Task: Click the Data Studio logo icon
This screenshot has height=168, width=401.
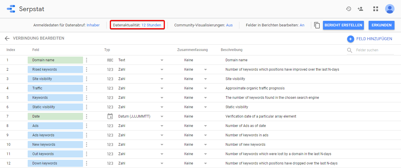Action: 11,9
